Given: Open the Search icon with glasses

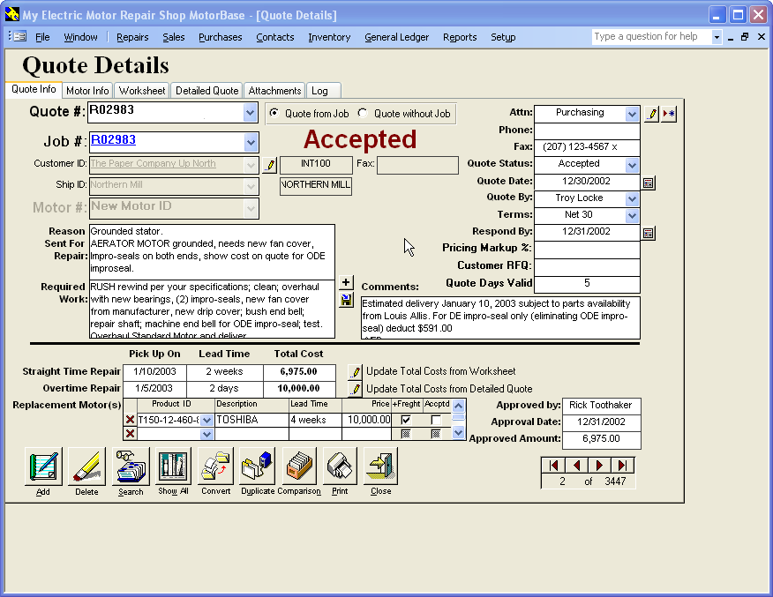Looking at the screenshot, I should [131, 466].
